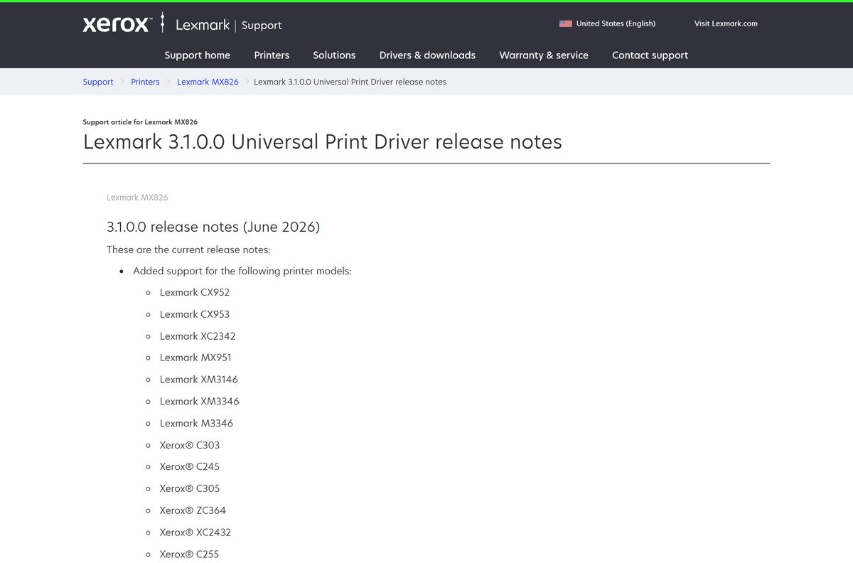Open the Printers navigation menu
The image size is (853, 563).
tap(272, 55)
